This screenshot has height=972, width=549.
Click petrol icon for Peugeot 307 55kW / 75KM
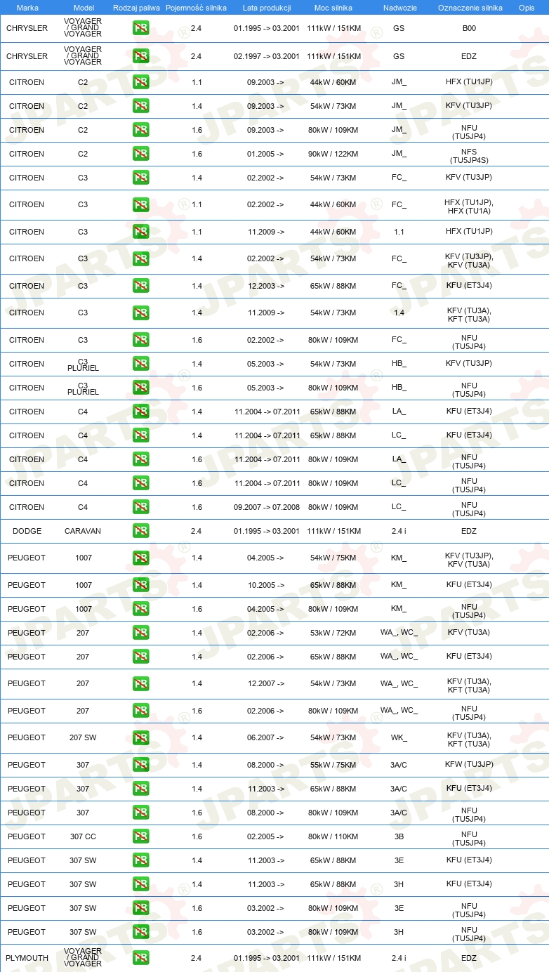(x=140, y=765)
